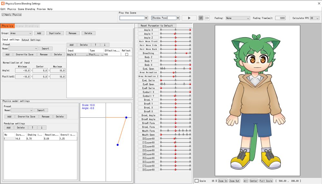
Task: Select the Input settings tab
Action: point(11,39)
